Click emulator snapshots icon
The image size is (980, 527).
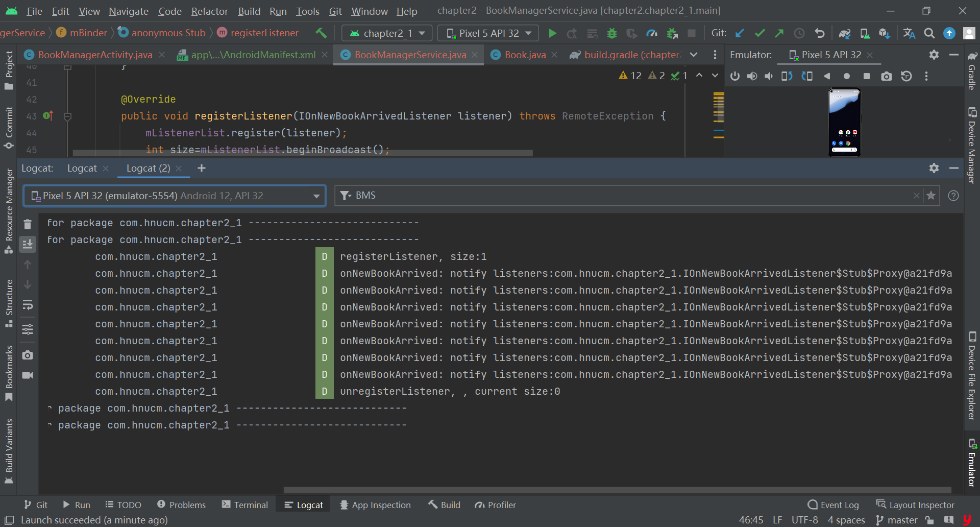tap(906, 76)
